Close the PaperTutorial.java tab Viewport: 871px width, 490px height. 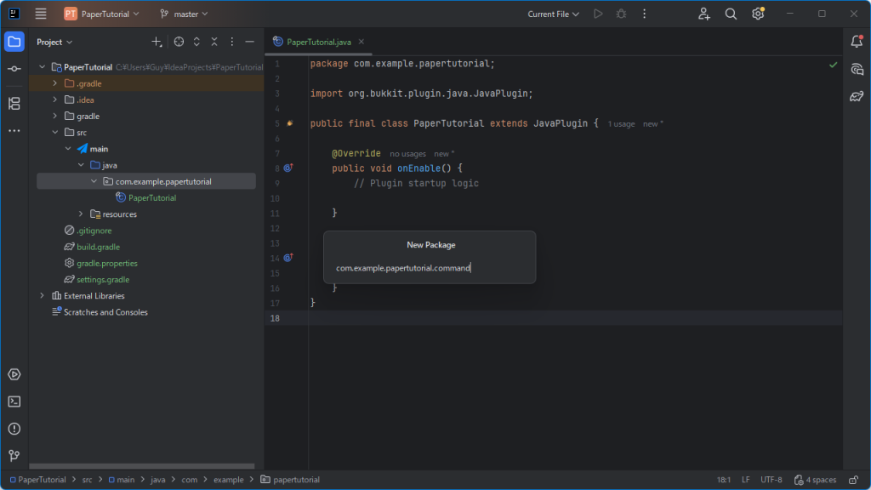pyautogui.click(x=361, y=42)
